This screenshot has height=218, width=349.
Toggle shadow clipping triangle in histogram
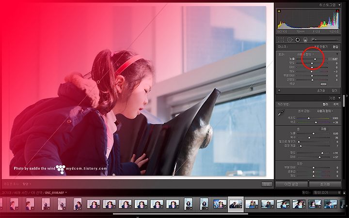click(x=279, y=11)
